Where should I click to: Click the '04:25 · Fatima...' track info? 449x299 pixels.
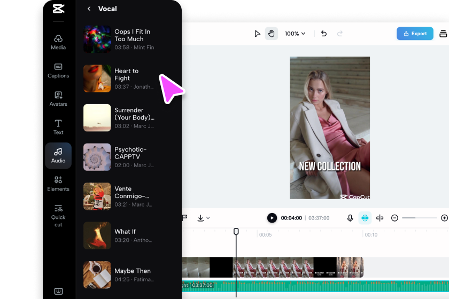(x=134, y=279)
